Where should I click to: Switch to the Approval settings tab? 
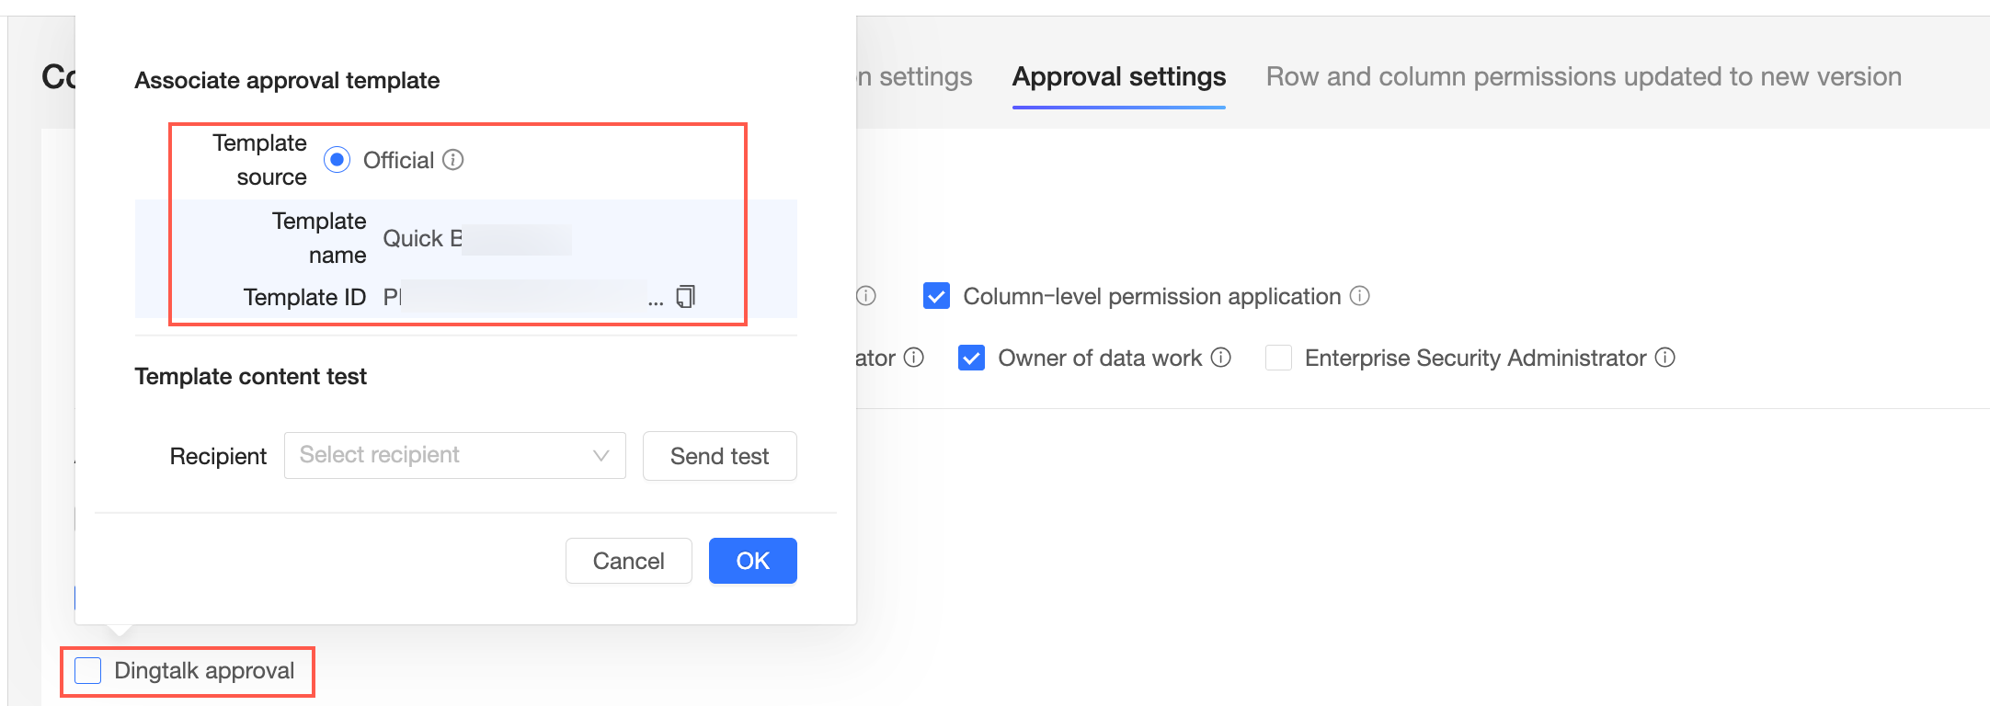tap(1118, 77)
